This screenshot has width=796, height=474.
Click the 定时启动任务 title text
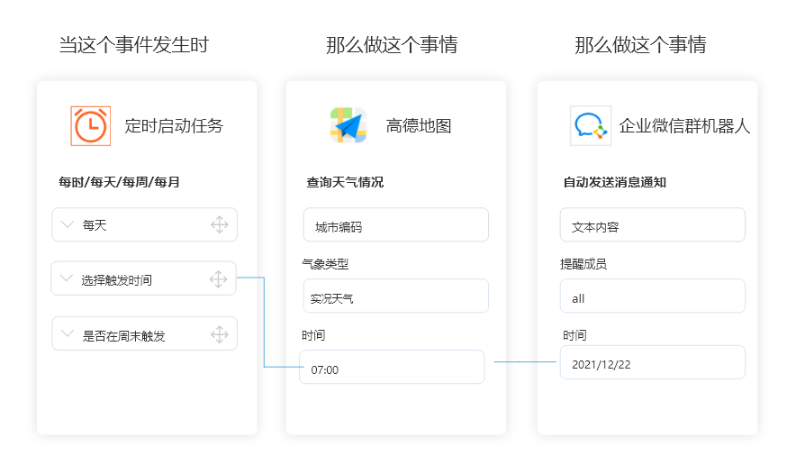pyautogui.click(x=174, y=126)
